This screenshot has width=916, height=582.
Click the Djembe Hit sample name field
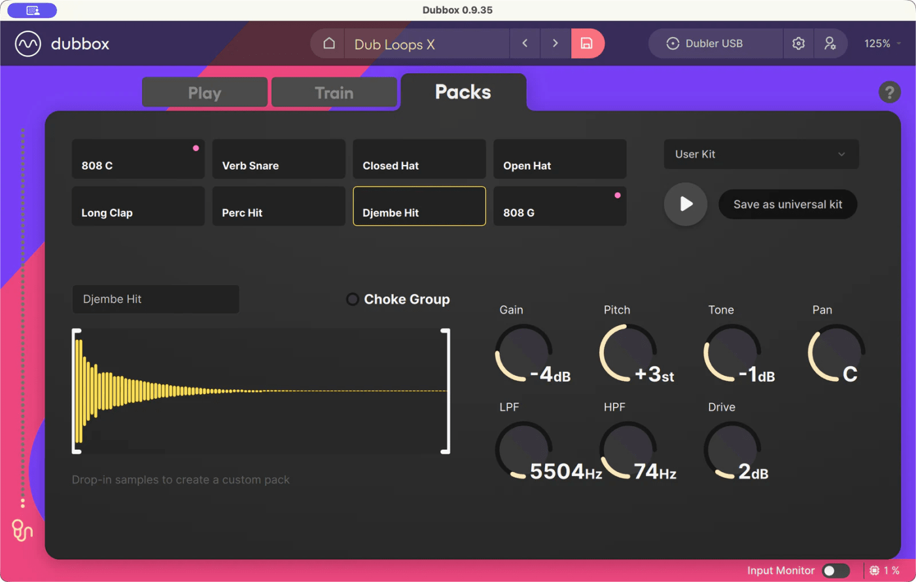coord(156,299)
